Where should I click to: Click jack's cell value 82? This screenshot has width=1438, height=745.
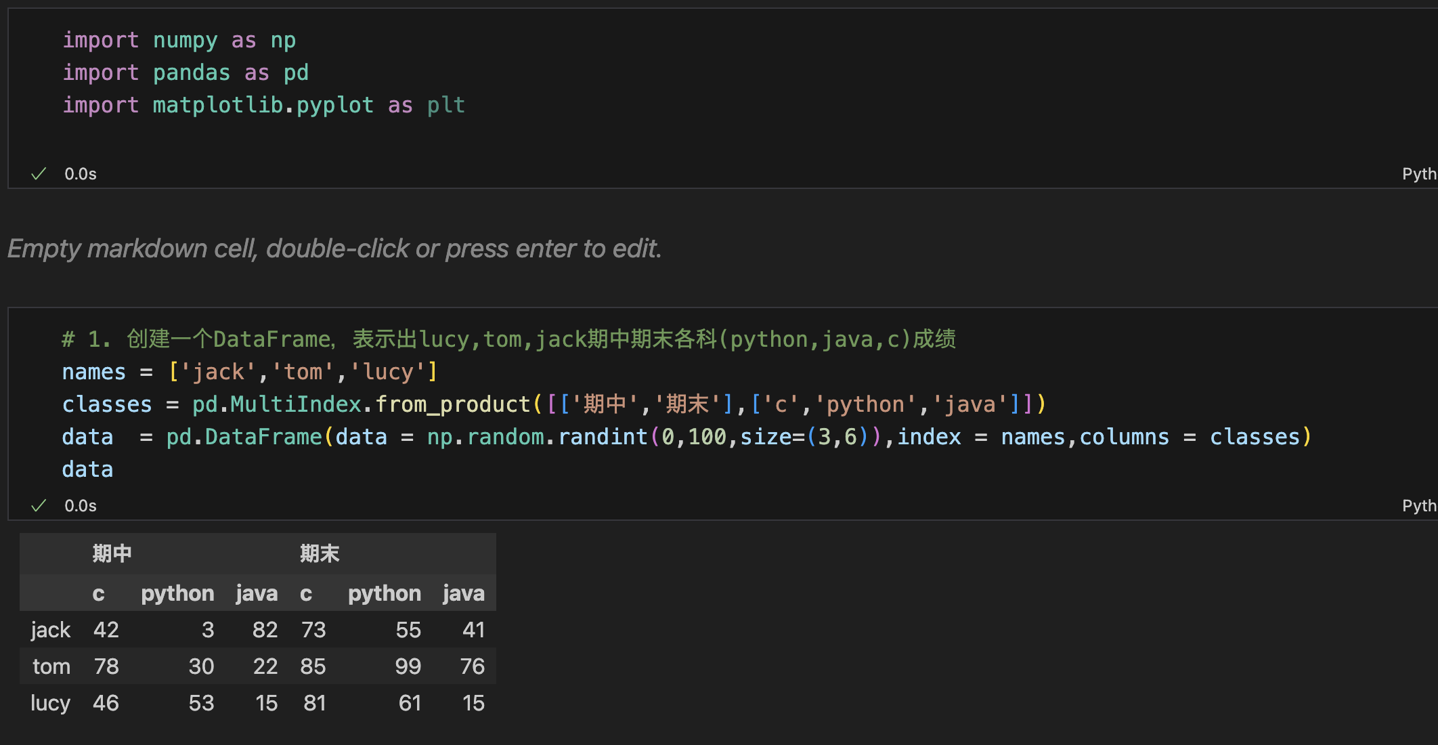click(x=265, y=630)
